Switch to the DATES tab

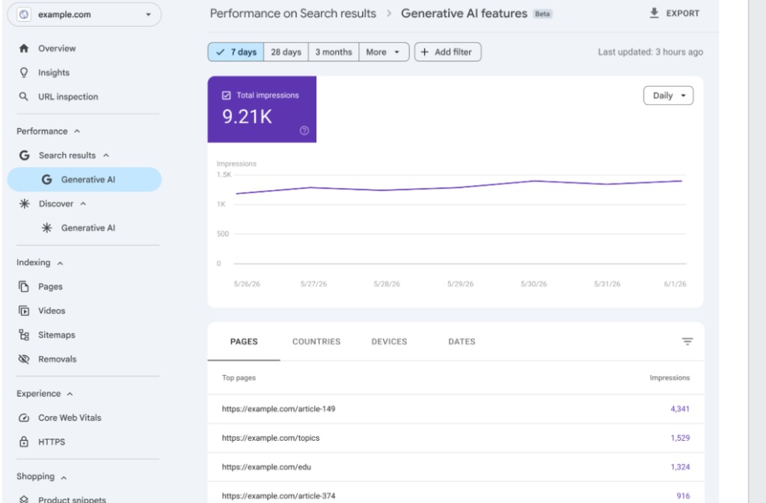(462, 341)
